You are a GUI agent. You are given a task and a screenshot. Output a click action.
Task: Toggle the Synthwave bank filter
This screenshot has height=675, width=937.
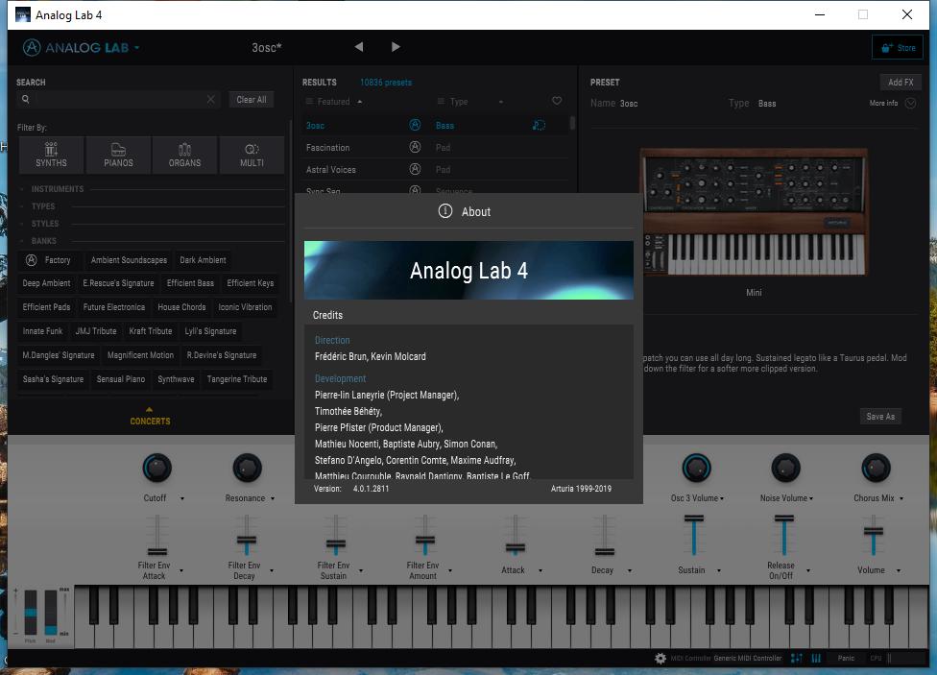point(177,379)
